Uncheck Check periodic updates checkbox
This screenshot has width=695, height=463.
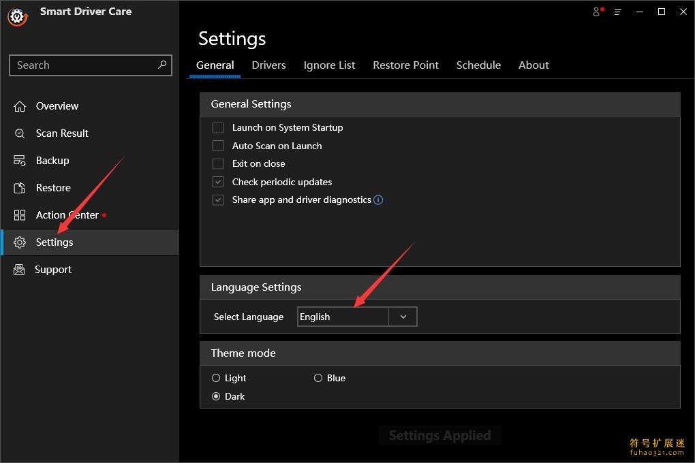click(x=218, y=182)
